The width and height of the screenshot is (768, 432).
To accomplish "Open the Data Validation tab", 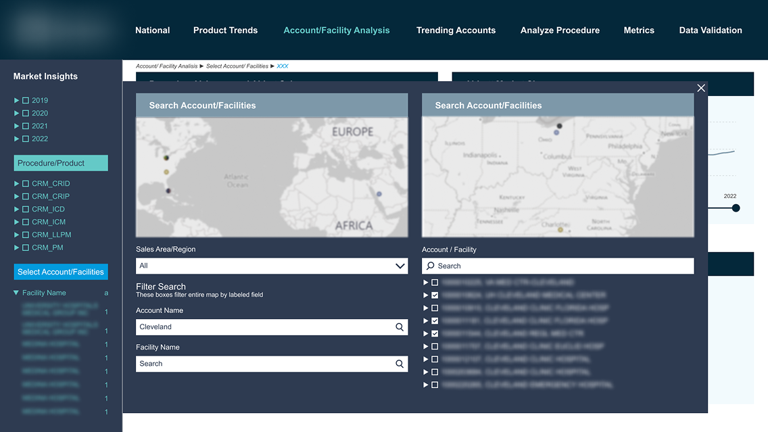I will tap(711, 30).
